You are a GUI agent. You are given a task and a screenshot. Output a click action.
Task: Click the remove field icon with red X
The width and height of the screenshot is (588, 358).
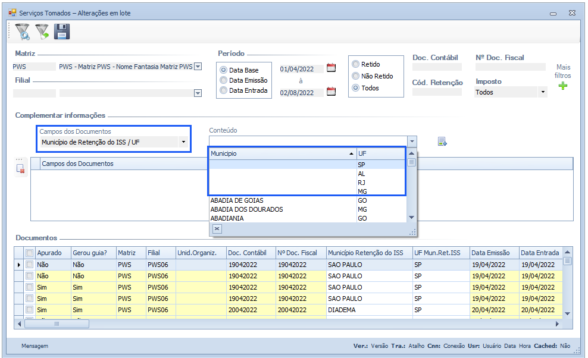[21, 169]
